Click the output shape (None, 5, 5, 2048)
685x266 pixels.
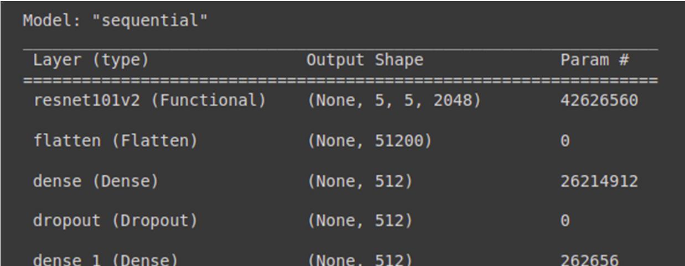click(x=393, y=102)
